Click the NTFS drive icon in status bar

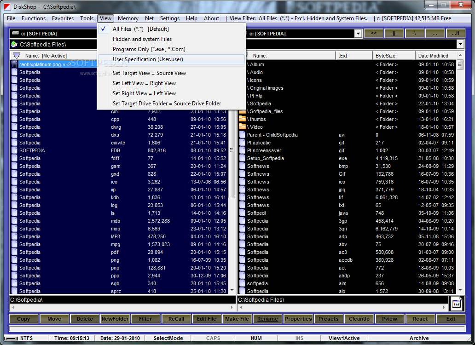(x=11, y=338)
